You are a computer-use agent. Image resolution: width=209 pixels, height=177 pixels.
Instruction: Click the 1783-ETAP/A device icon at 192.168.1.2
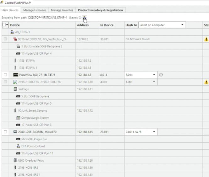tap(15, 61)
